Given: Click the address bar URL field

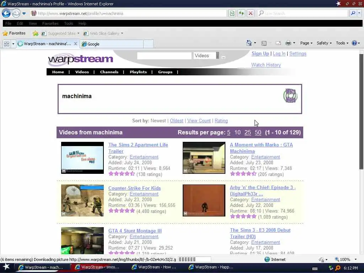Looking at the screenshot, I should point(128,13).
